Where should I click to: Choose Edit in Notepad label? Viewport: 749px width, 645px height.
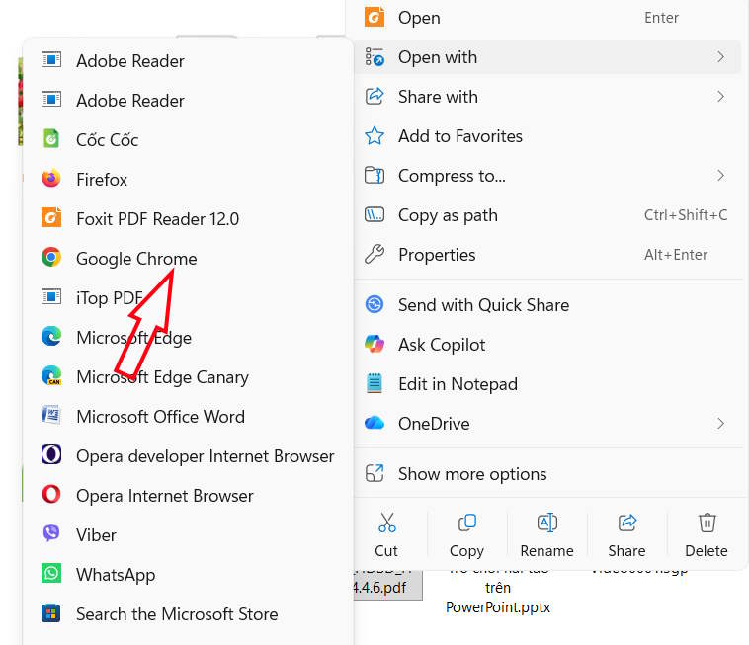[x=458, y=384]
